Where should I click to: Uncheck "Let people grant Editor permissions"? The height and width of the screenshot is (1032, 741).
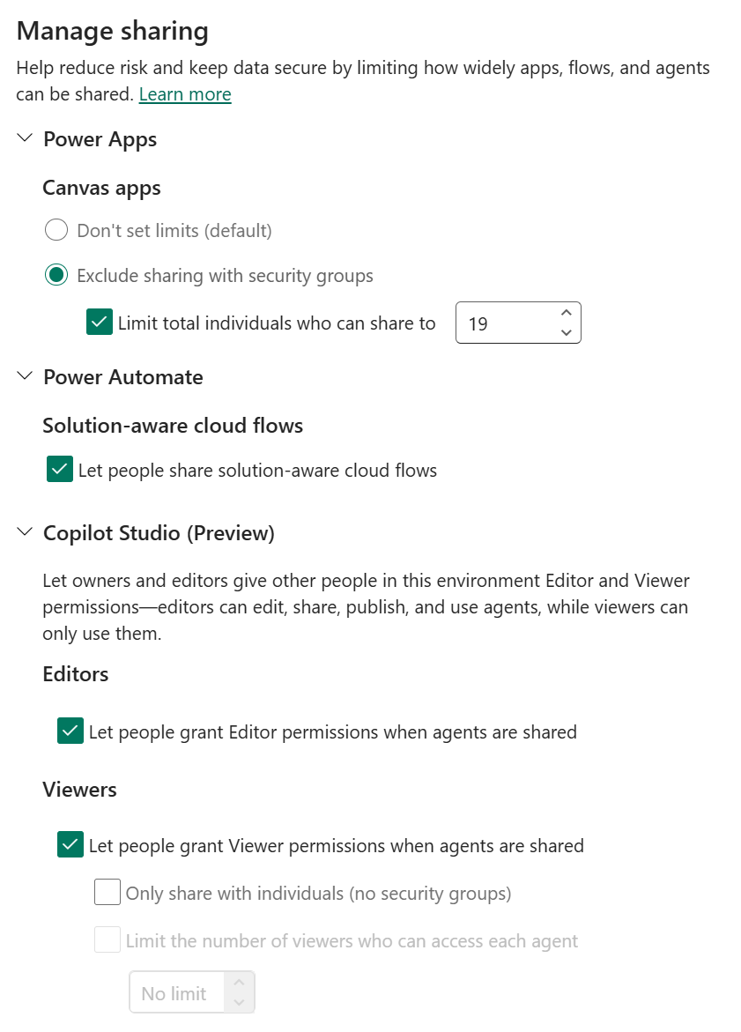[x=70, y=731]
